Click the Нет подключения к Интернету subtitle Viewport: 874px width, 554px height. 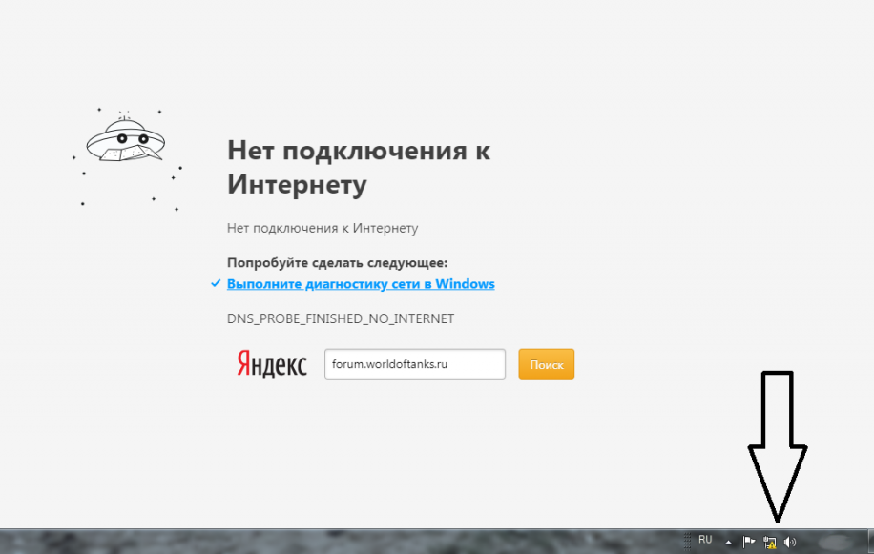(323, 228)
